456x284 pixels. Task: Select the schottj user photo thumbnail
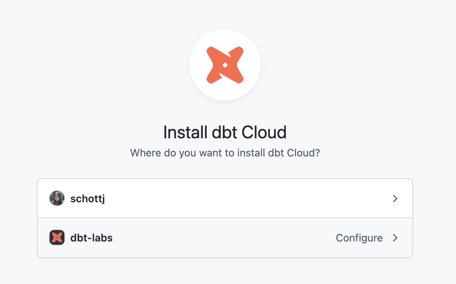[57, 198]
